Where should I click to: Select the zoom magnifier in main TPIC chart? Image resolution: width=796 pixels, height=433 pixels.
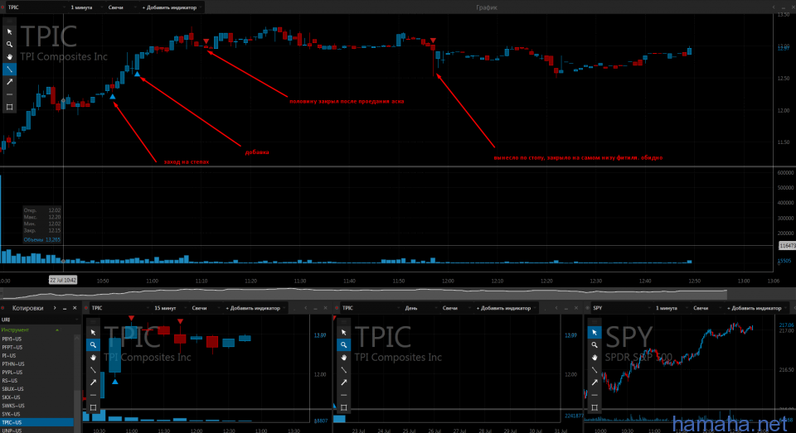(x=9, y=45)
